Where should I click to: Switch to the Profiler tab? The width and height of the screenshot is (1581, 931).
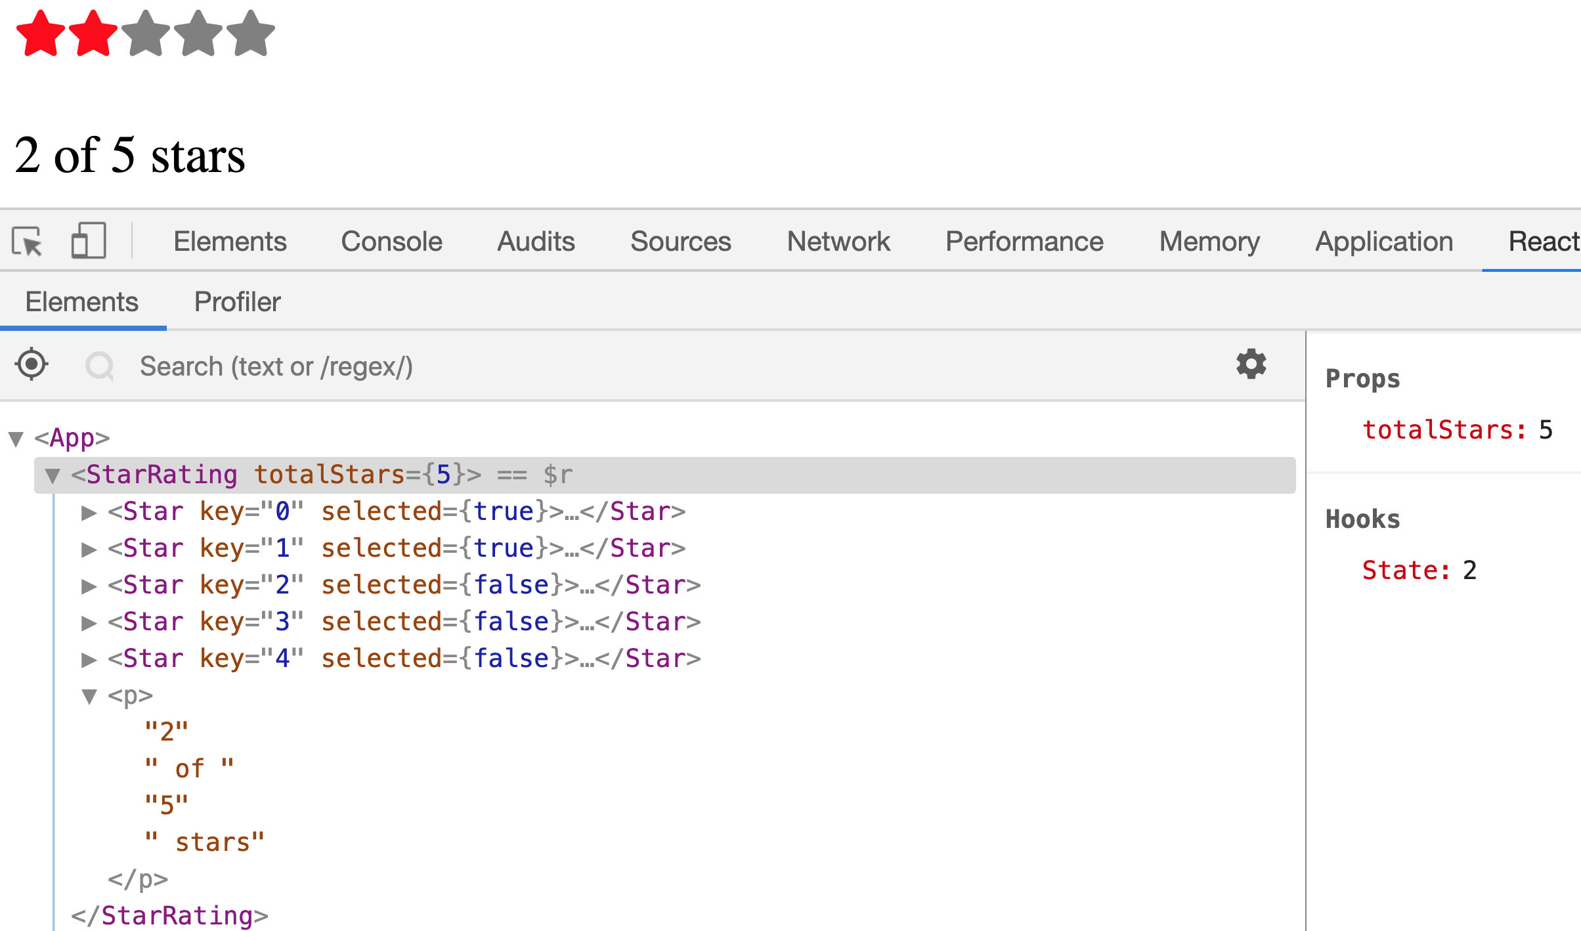click(x=237, y=302)
